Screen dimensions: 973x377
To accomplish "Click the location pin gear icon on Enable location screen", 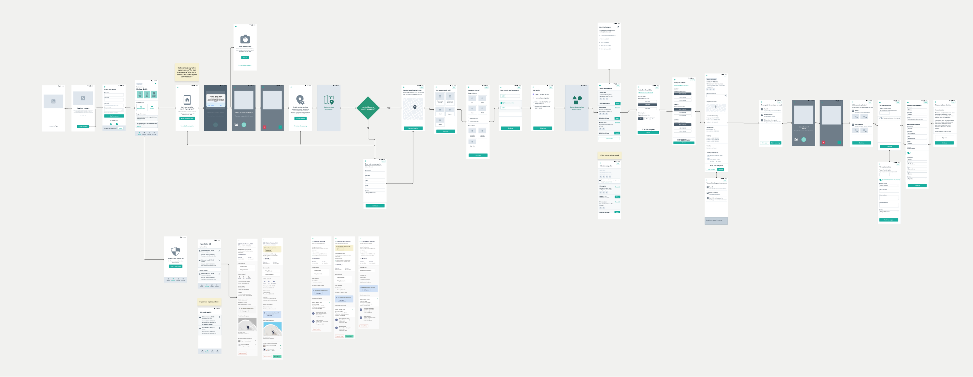I will tap(300, 100).
